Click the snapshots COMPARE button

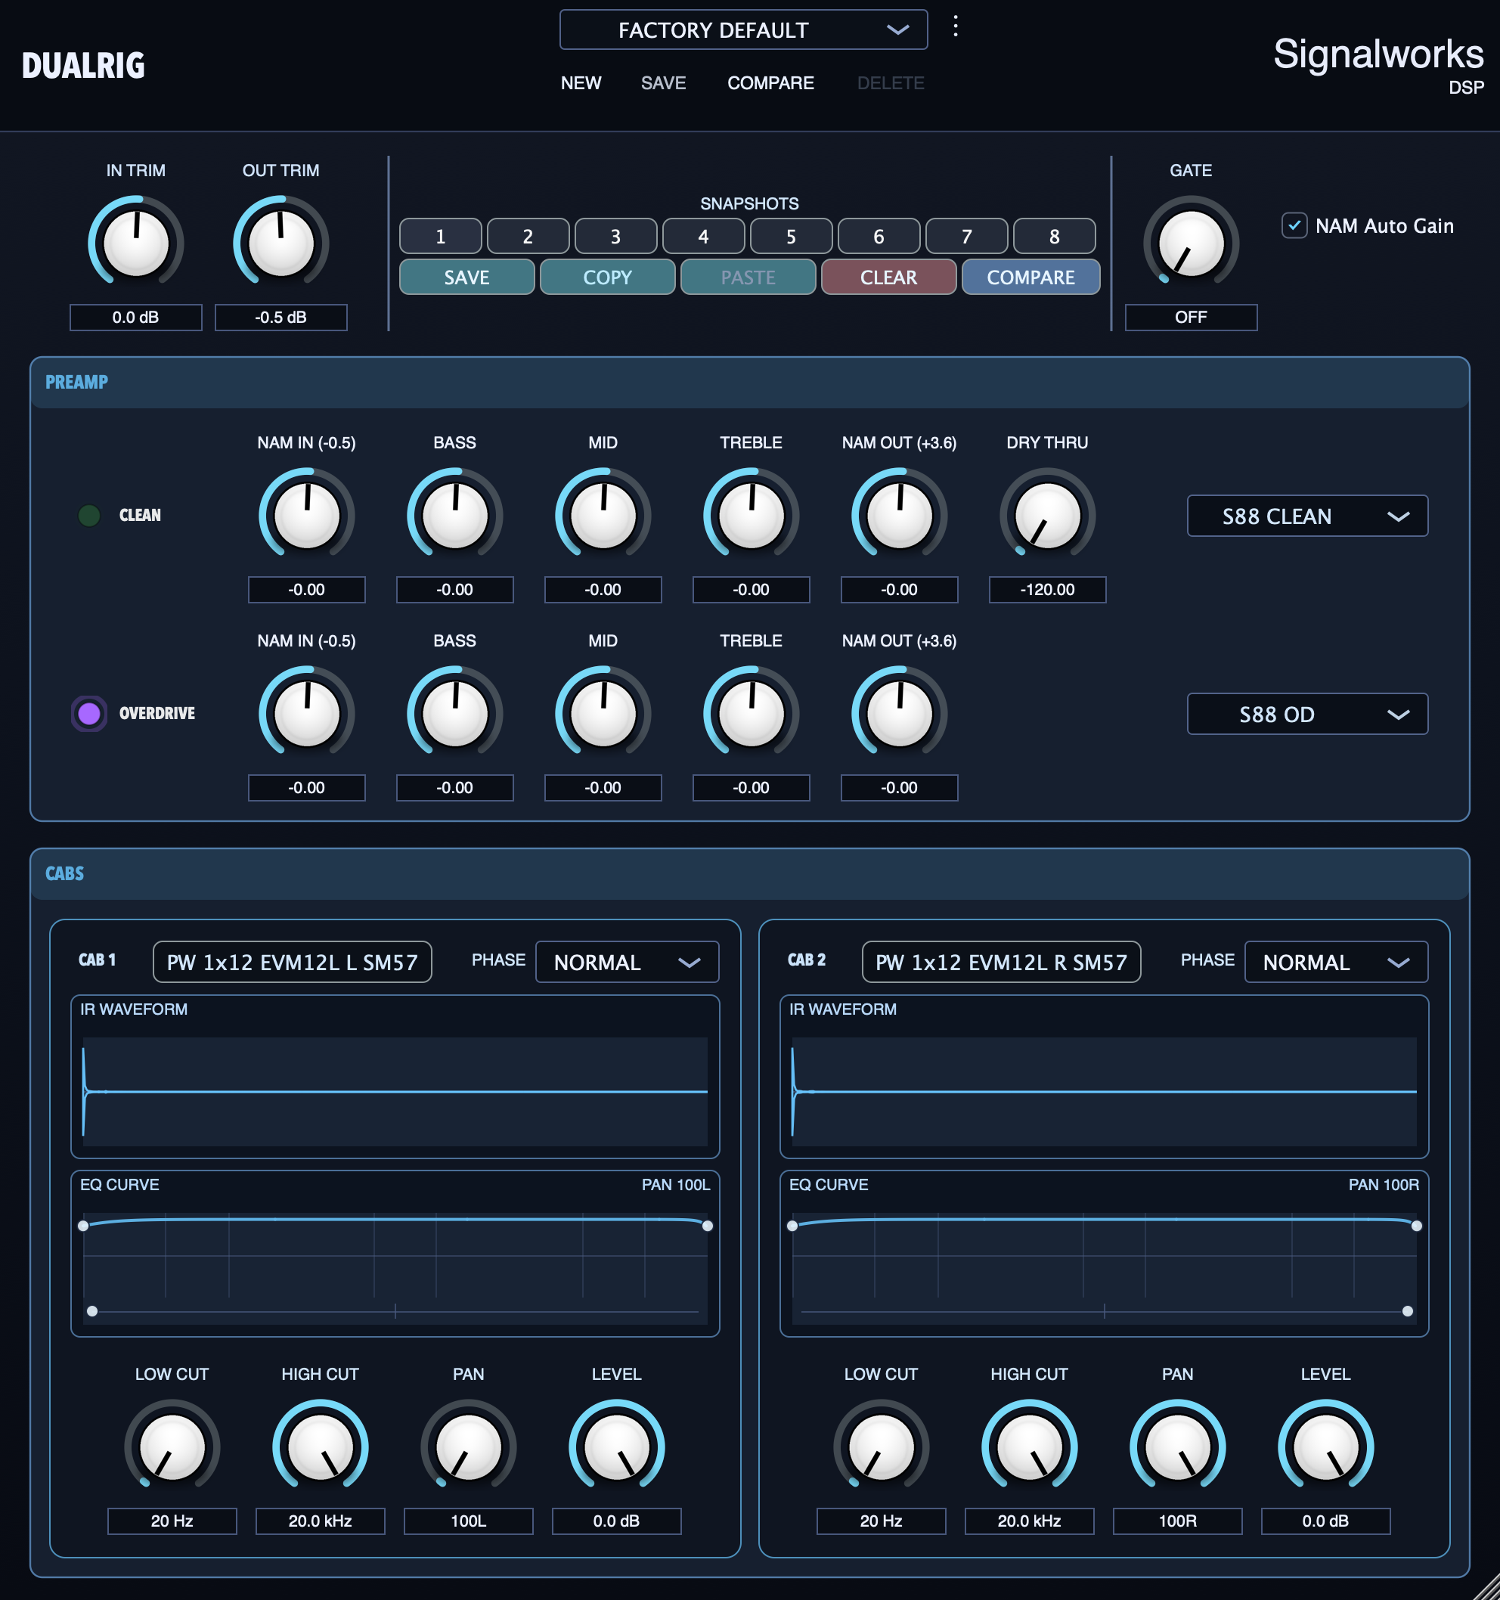(1030, 277)
